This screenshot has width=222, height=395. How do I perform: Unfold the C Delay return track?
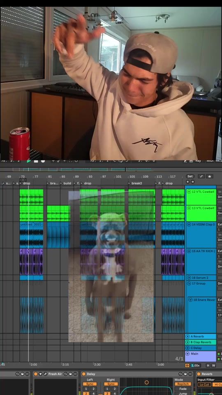[x=187, y=348]
